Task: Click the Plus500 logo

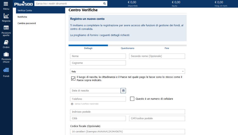Action: pyautogui.click(x=24, y=4)
